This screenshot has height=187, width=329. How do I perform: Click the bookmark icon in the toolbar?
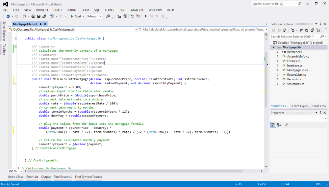click(145, 16)
